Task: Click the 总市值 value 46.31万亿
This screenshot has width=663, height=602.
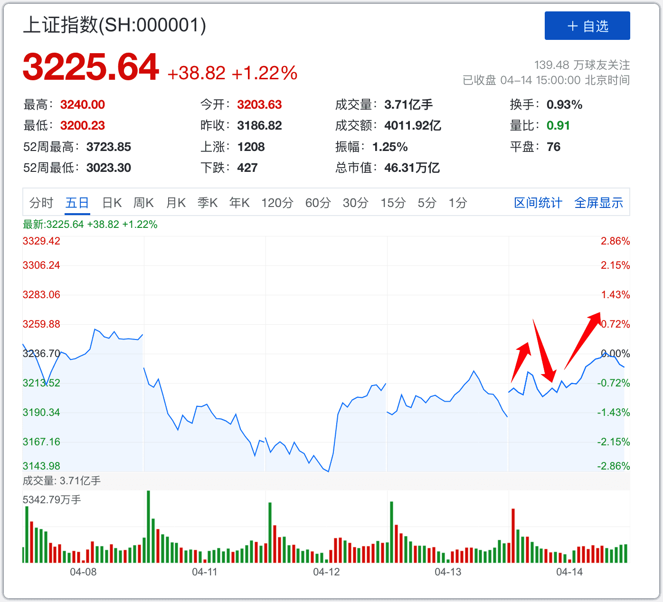Action: point(412,168)
